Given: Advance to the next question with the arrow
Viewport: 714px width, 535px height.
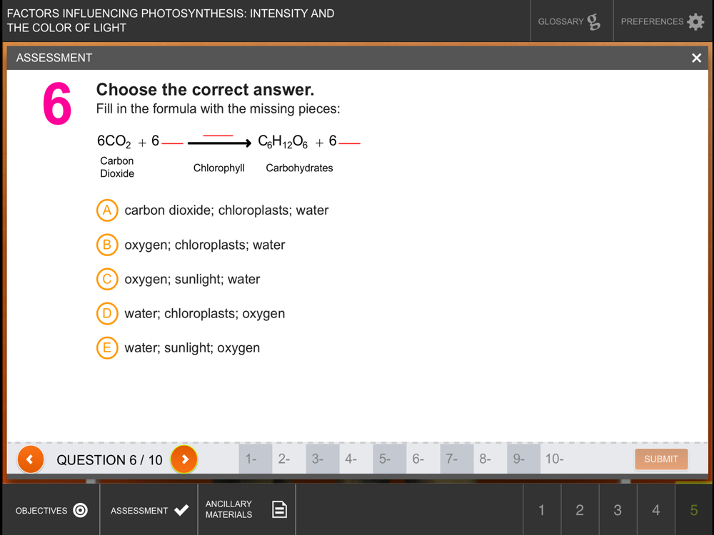Looking at the screenshot, I should click(x=184, y=459).
